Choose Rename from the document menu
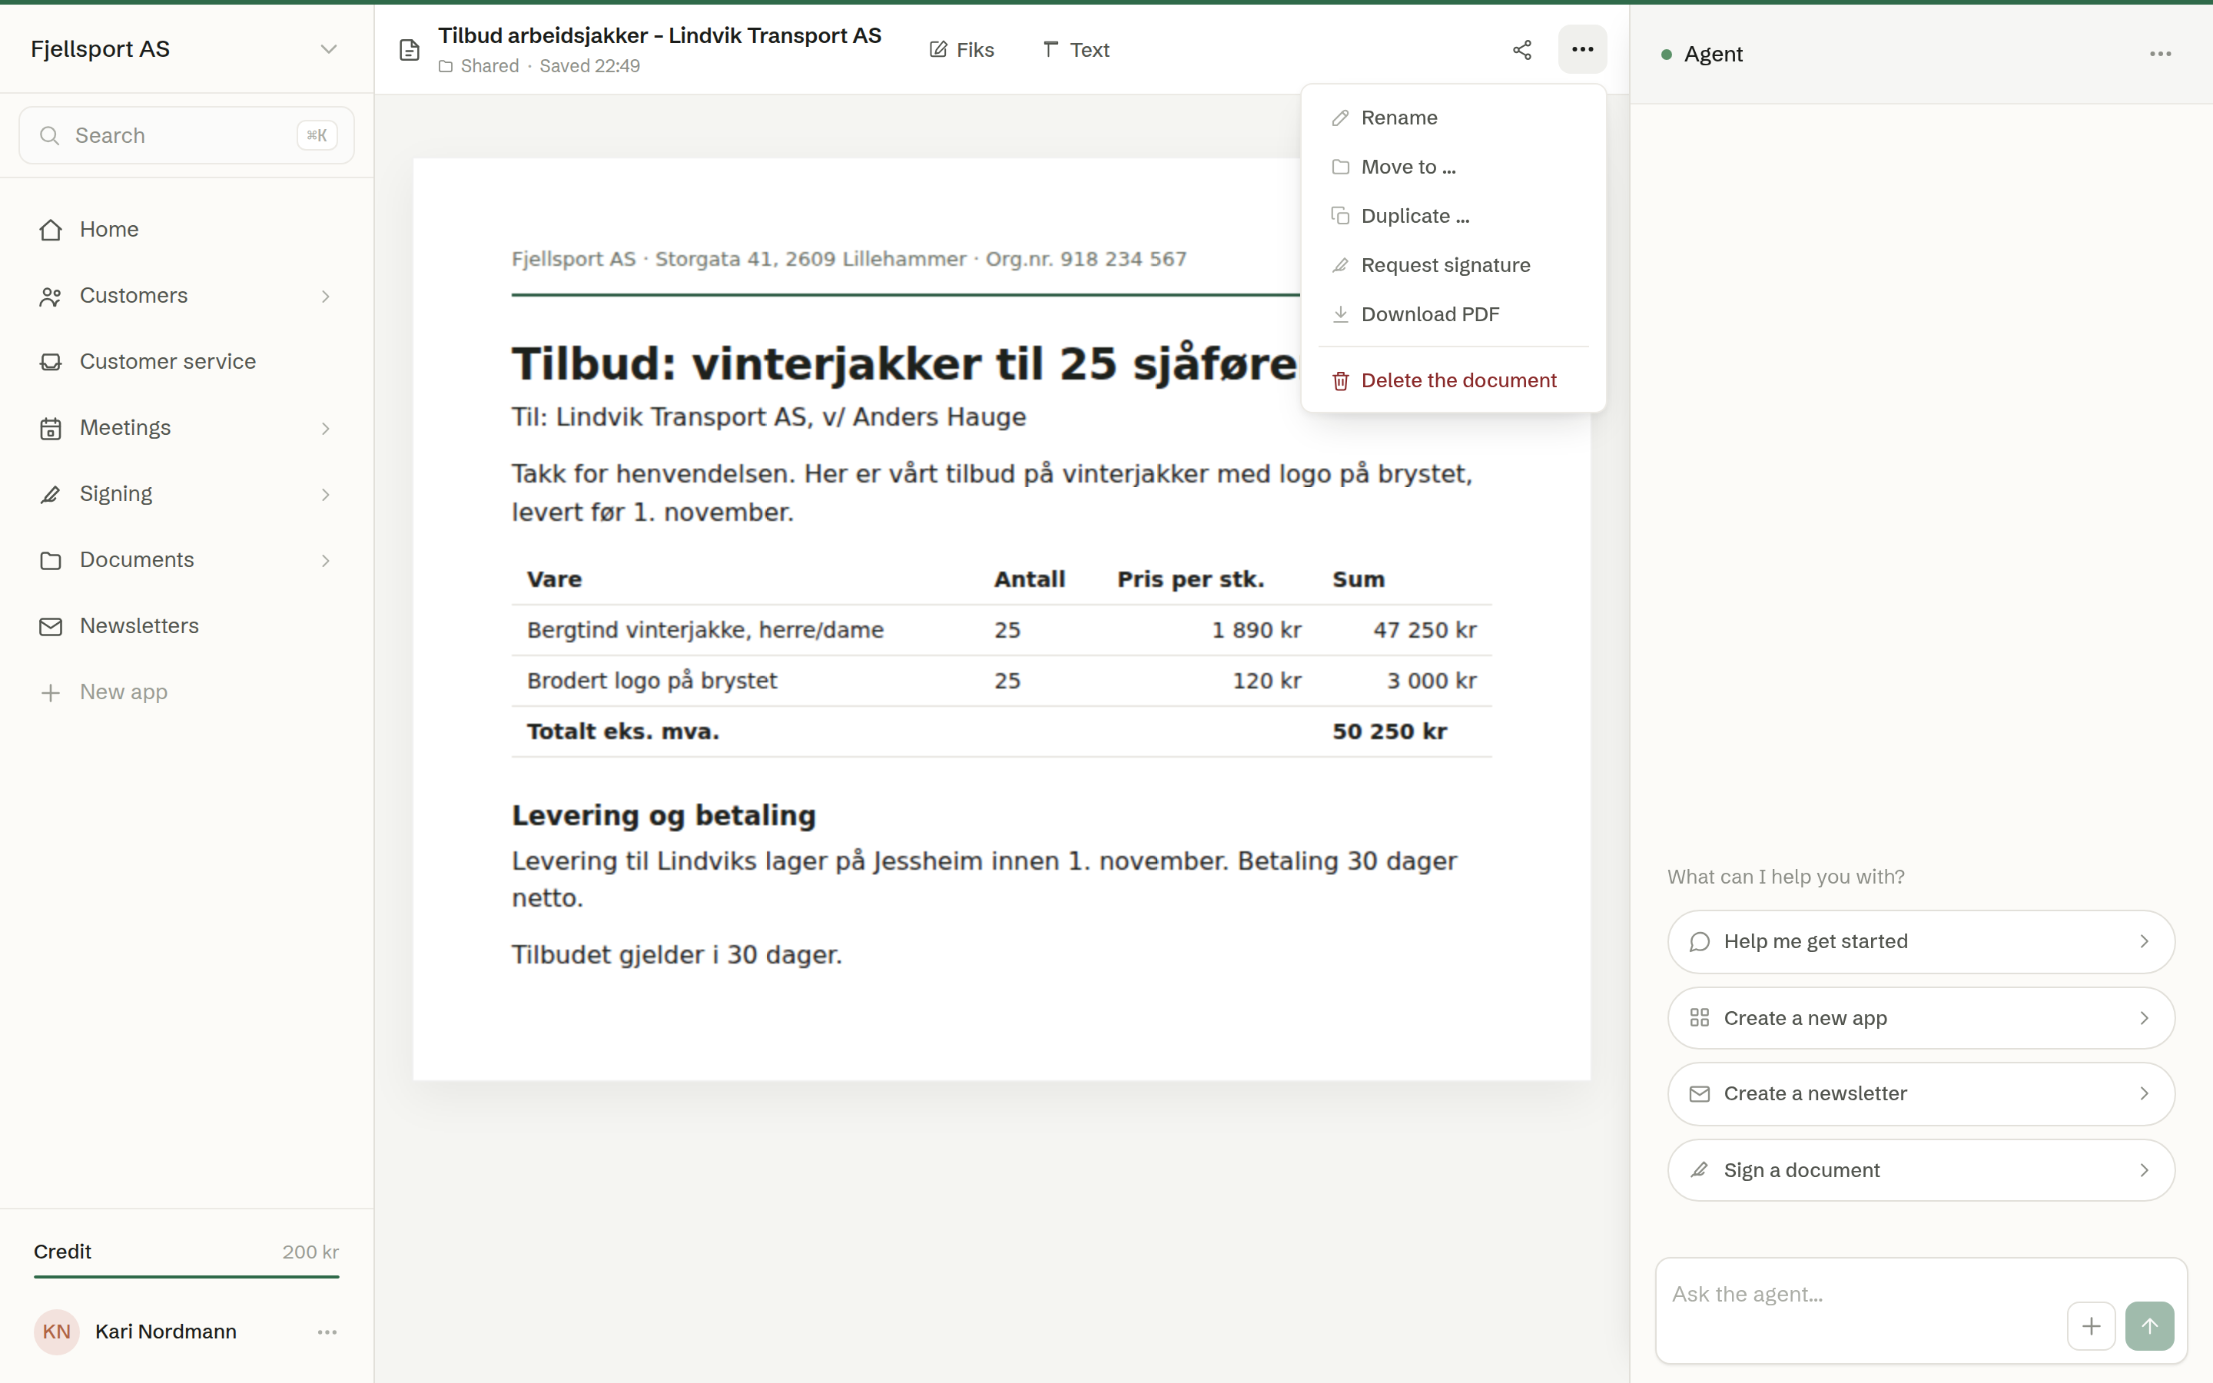 point(1453,117)
